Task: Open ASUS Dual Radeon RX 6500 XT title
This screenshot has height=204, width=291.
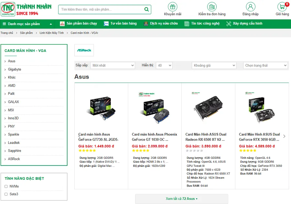Action: (x=206, y=137)
